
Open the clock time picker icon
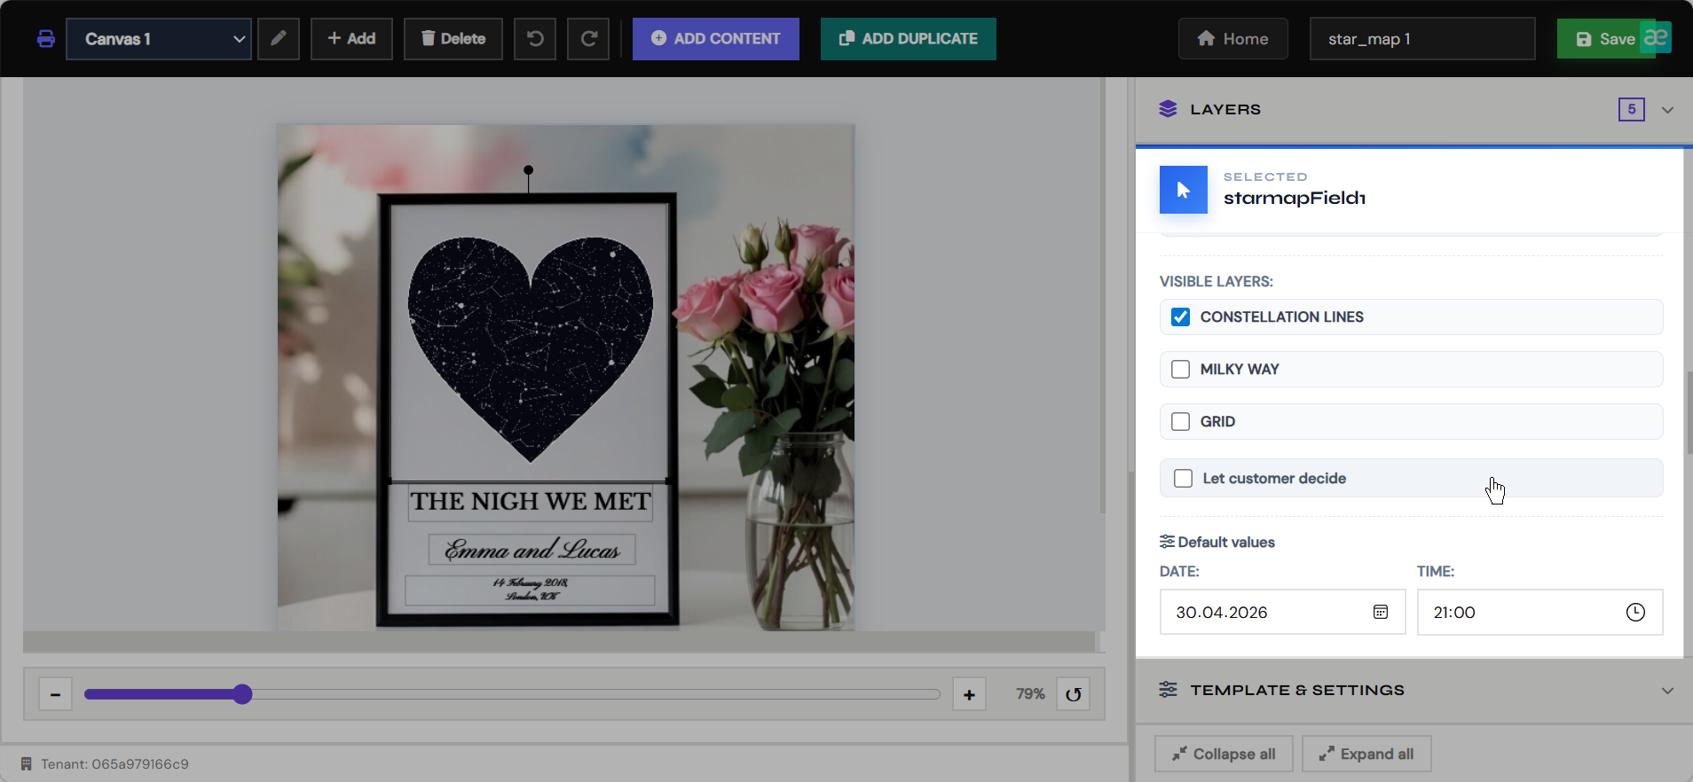[x=1635, y=612]
